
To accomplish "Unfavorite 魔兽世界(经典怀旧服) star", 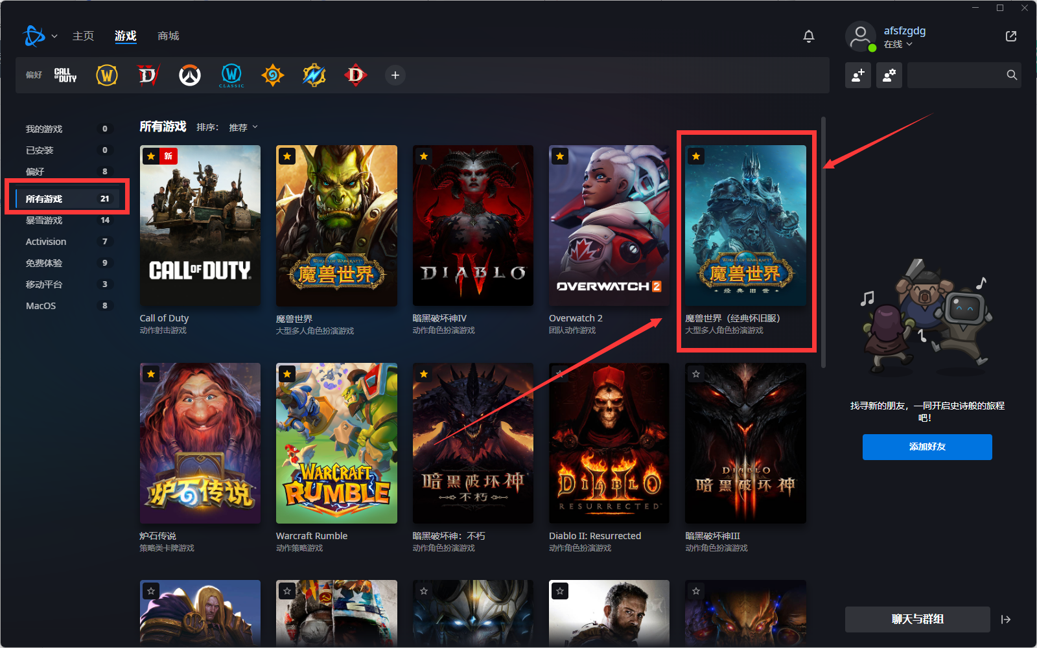I will pyautogui.click(x=696, y=156).
